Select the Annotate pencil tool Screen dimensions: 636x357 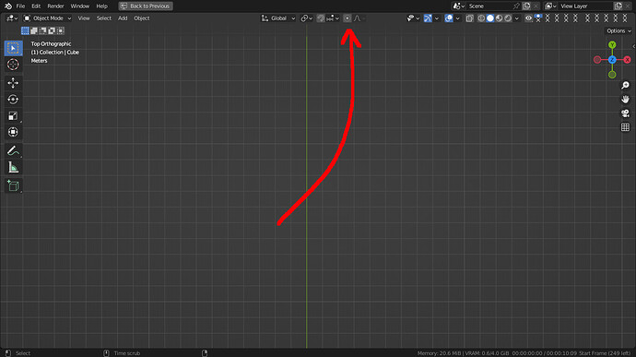pos(13,150)
